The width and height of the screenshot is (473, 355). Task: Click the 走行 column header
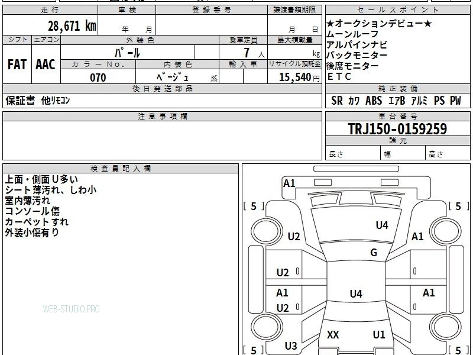point(50,10)
